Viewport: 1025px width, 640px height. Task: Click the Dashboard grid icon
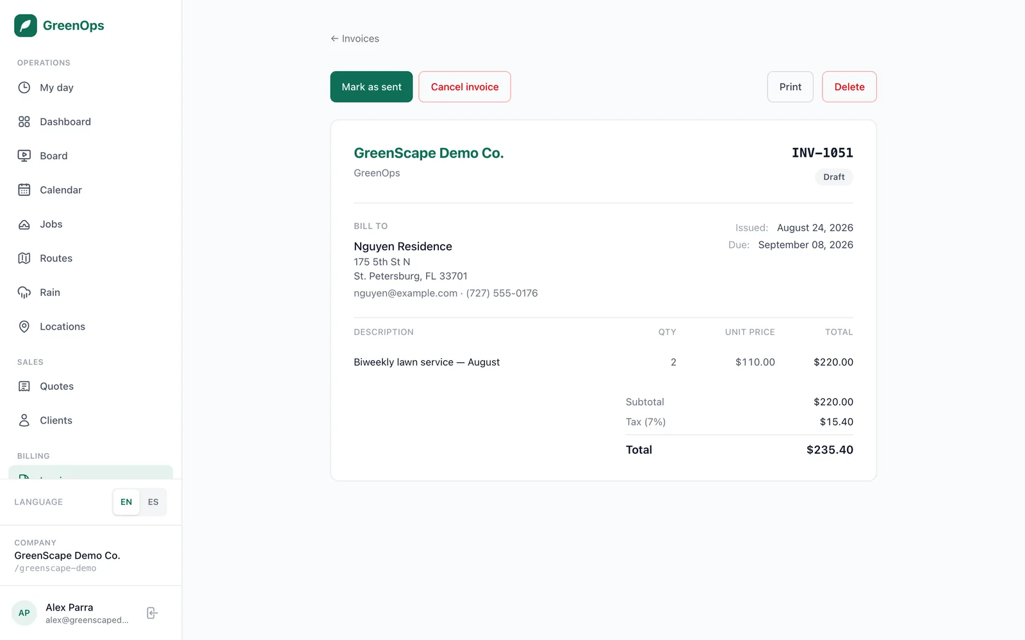click(24, 122)
